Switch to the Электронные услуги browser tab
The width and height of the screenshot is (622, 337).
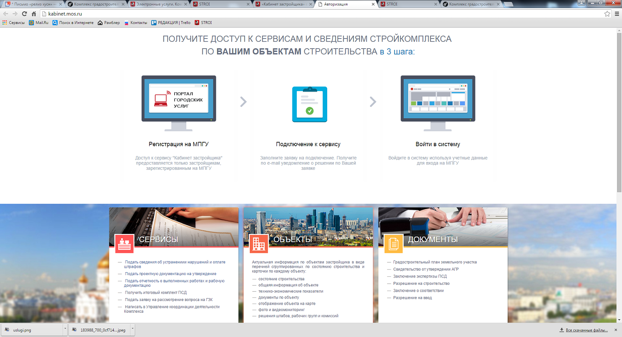click(x=158, y=4)
